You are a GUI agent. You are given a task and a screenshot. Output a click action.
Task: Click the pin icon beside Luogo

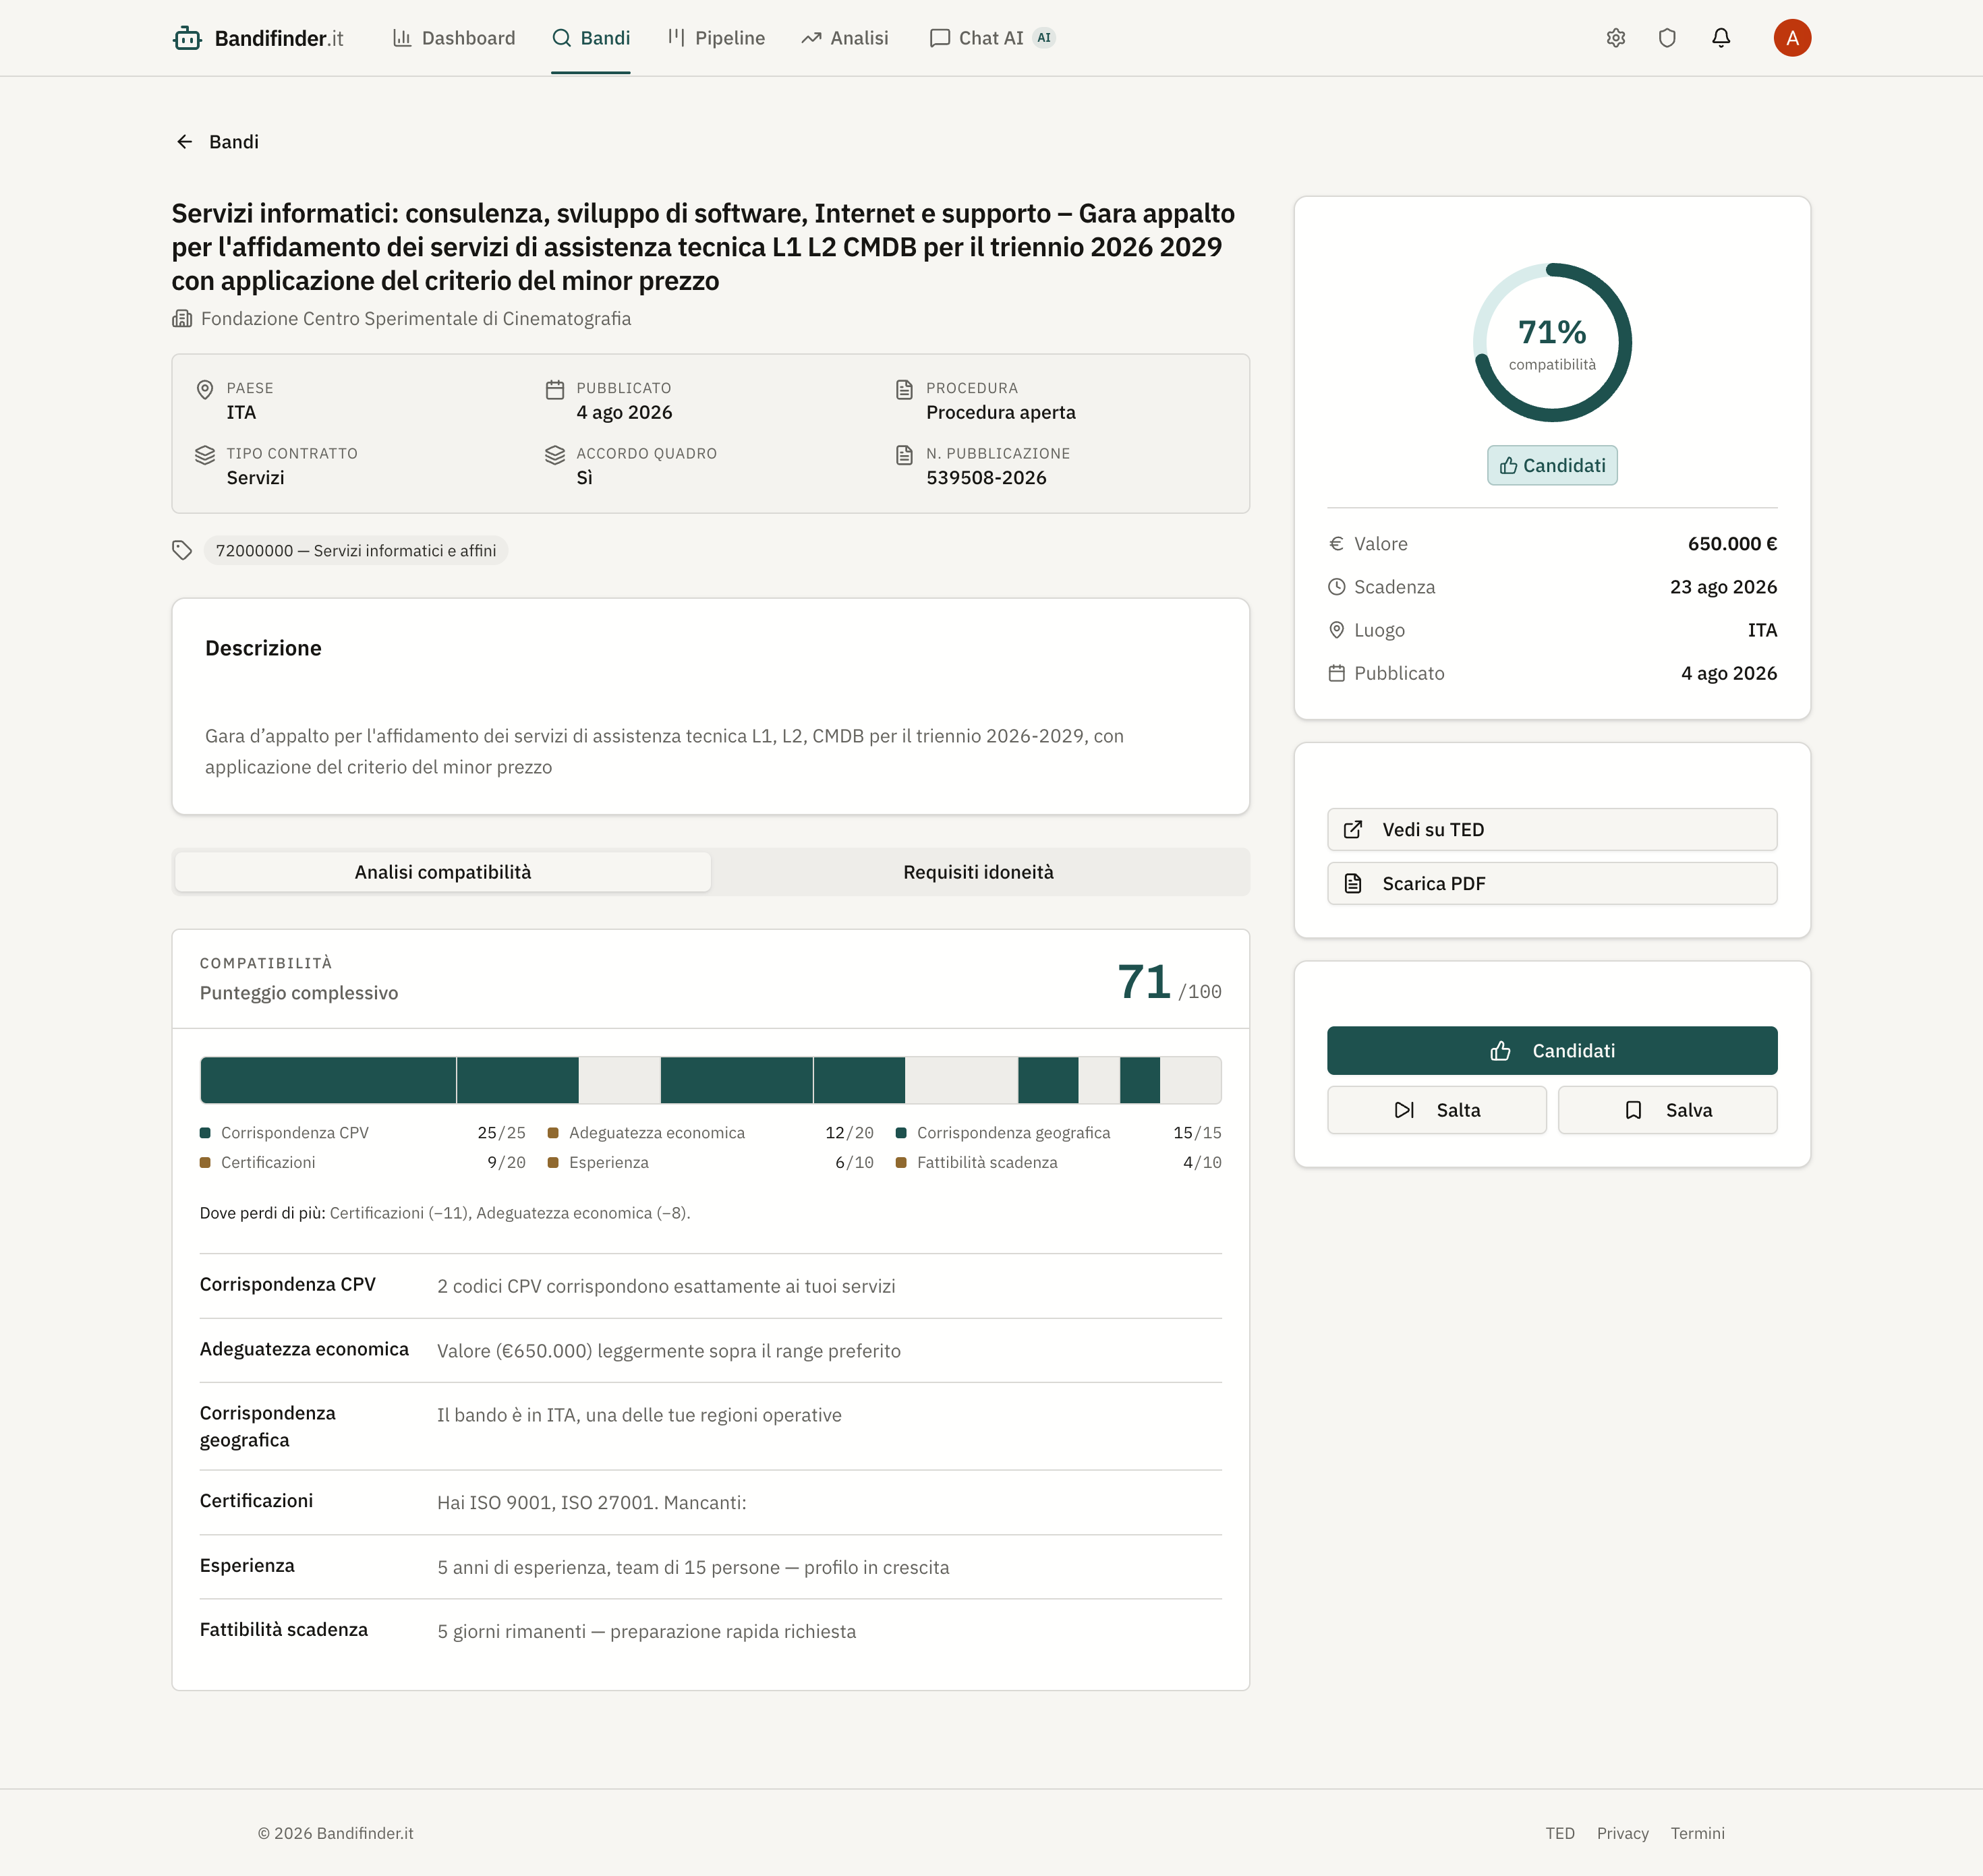1336,630
